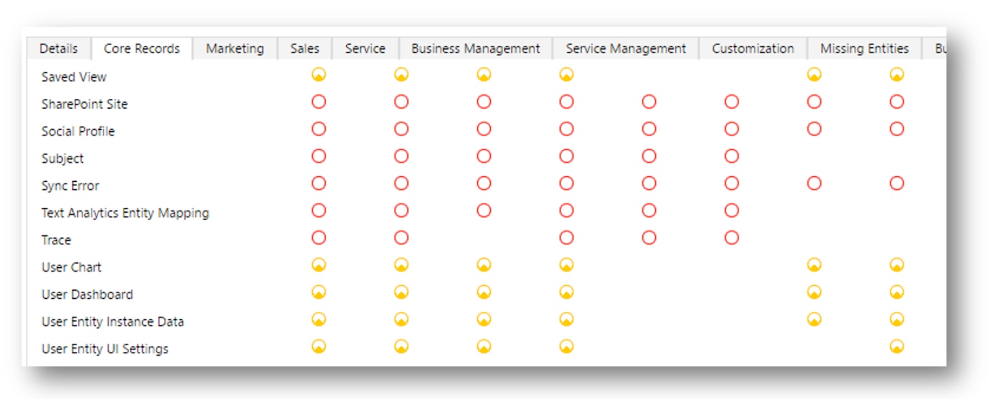The width and height of the screenshot is (989, 399).
Task: Toggle the first privilege circle in Trace row
Action: pos(318,238)
